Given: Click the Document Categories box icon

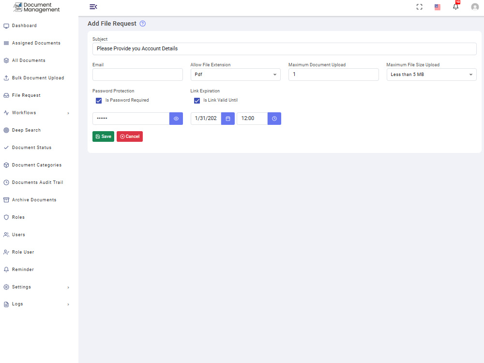Looking at the screenshot, I should 6,165.
